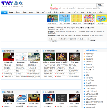Click the TYCY game site logo
This screenshot has width=108, height=108.
pyautogui.click(x=12, y=4)
